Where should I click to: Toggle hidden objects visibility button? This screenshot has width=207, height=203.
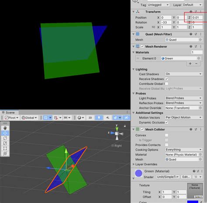pyautogui.click(x=126, y=118)
